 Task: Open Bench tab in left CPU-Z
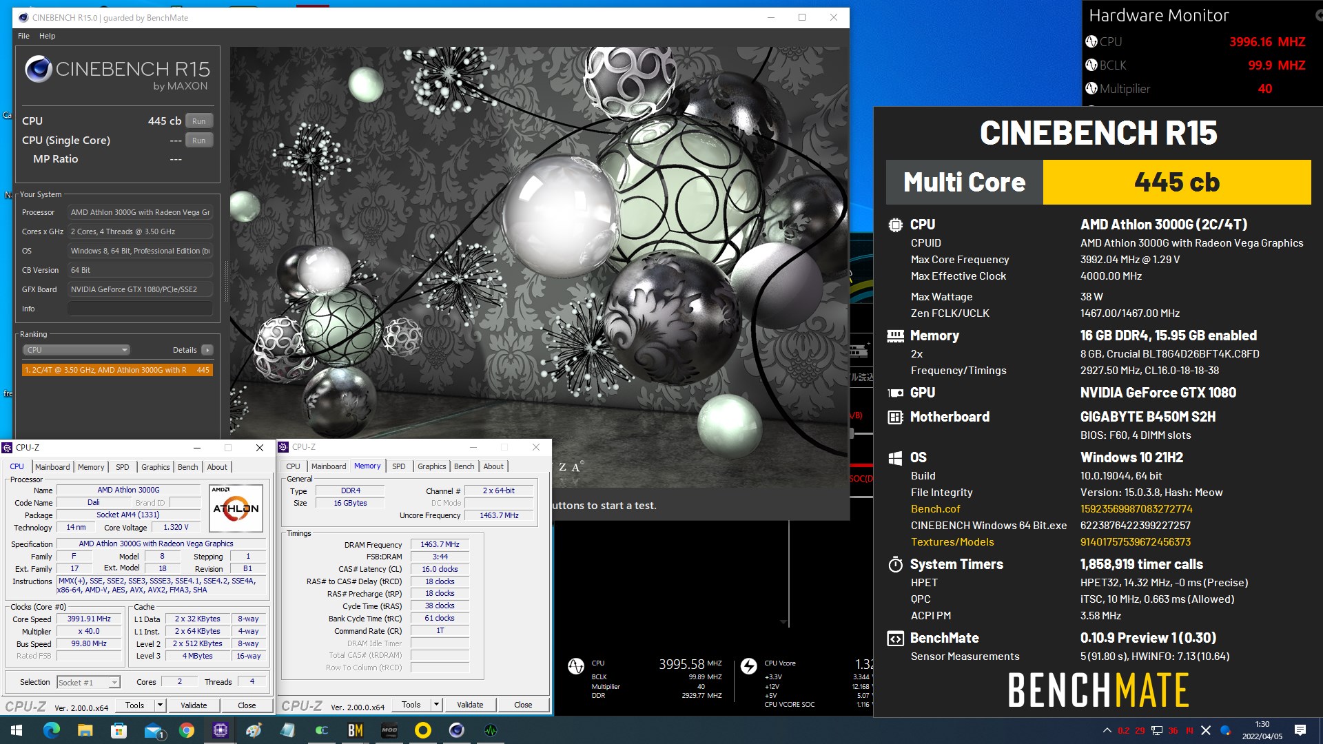pyautogui.click(x=188, y=467)
